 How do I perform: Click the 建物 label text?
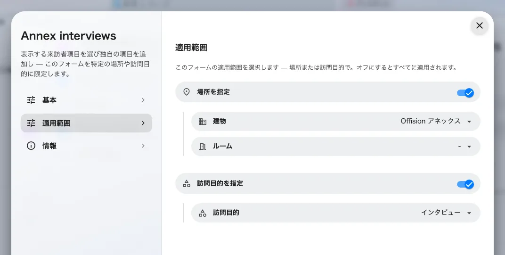(x=220, y=121)
